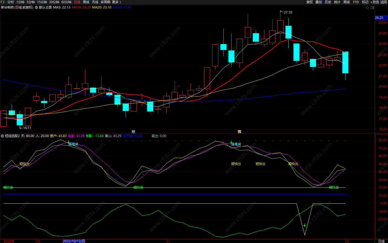Click the 财 financial marker on the date axis
The height and width of the screenshot is (243, 388).
coord(133,132)
